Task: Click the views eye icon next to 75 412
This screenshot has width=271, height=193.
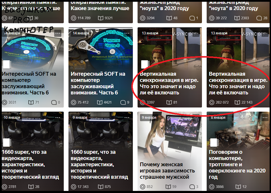Action: click(x=74, y=103)
